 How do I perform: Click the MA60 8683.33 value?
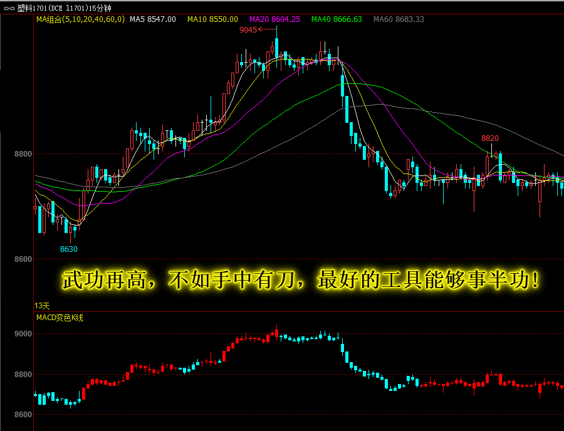tap(399, 19)
